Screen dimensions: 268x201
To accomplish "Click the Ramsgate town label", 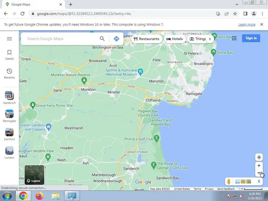I will click(x=194, y=94).
